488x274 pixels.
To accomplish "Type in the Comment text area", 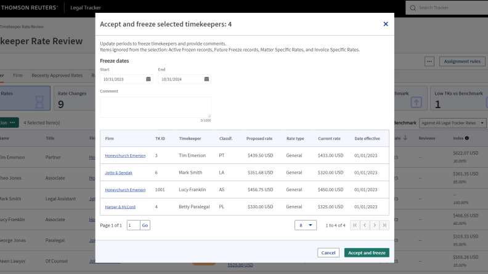I will pyautogui.click(x=155, y=107).
